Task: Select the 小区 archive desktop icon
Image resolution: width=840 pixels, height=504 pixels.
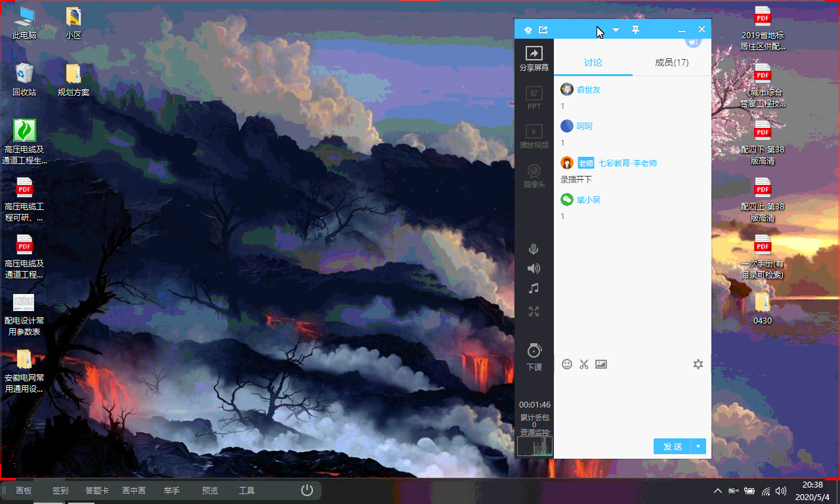Action: (73, 23)
